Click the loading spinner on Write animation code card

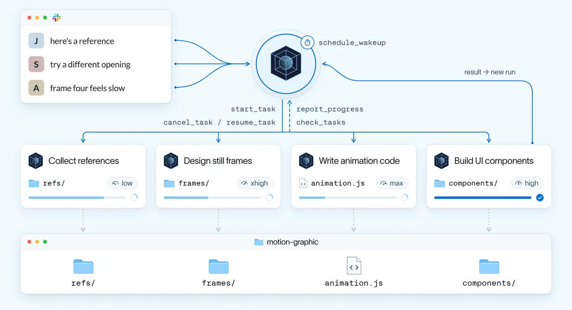pos(405,197)
